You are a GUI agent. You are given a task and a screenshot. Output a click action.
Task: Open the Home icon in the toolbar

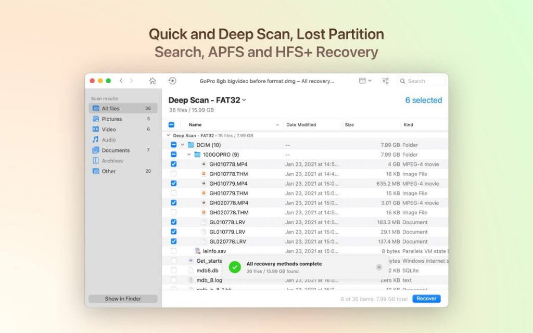click(153, 81)
